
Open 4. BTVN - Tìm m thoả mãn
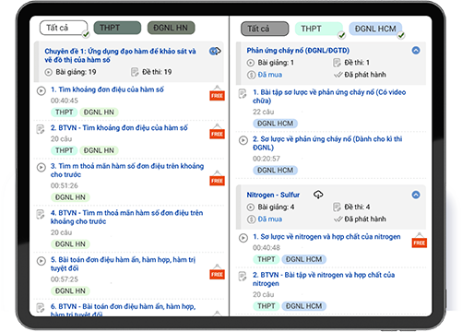(x=126, y=217)
